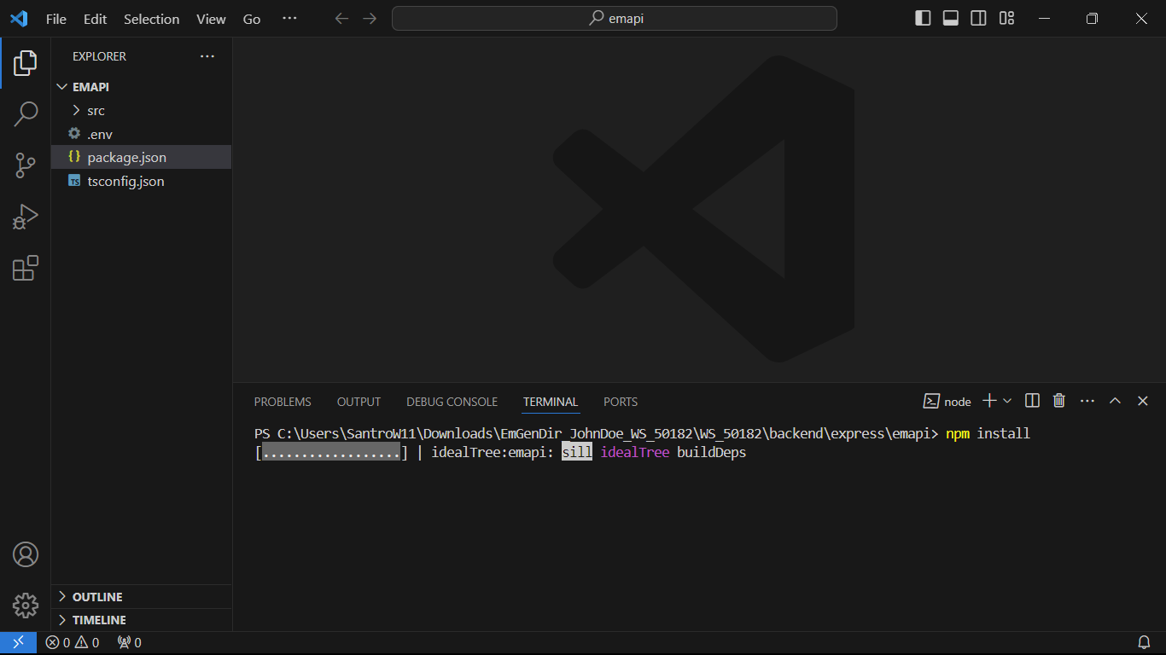
Task: Select the node terminal instance
Action: (947, 401)
